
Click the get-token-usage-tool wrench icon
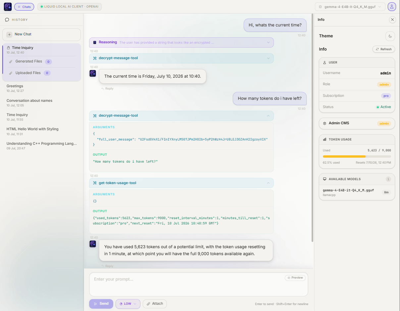95,183
